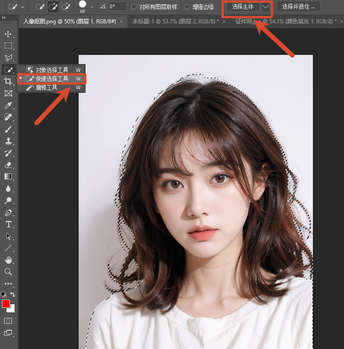The height and width of the screenshot is (349, 344).
Task: Select the Zoom tool in toolbar
Action: (x=8, y=272)
